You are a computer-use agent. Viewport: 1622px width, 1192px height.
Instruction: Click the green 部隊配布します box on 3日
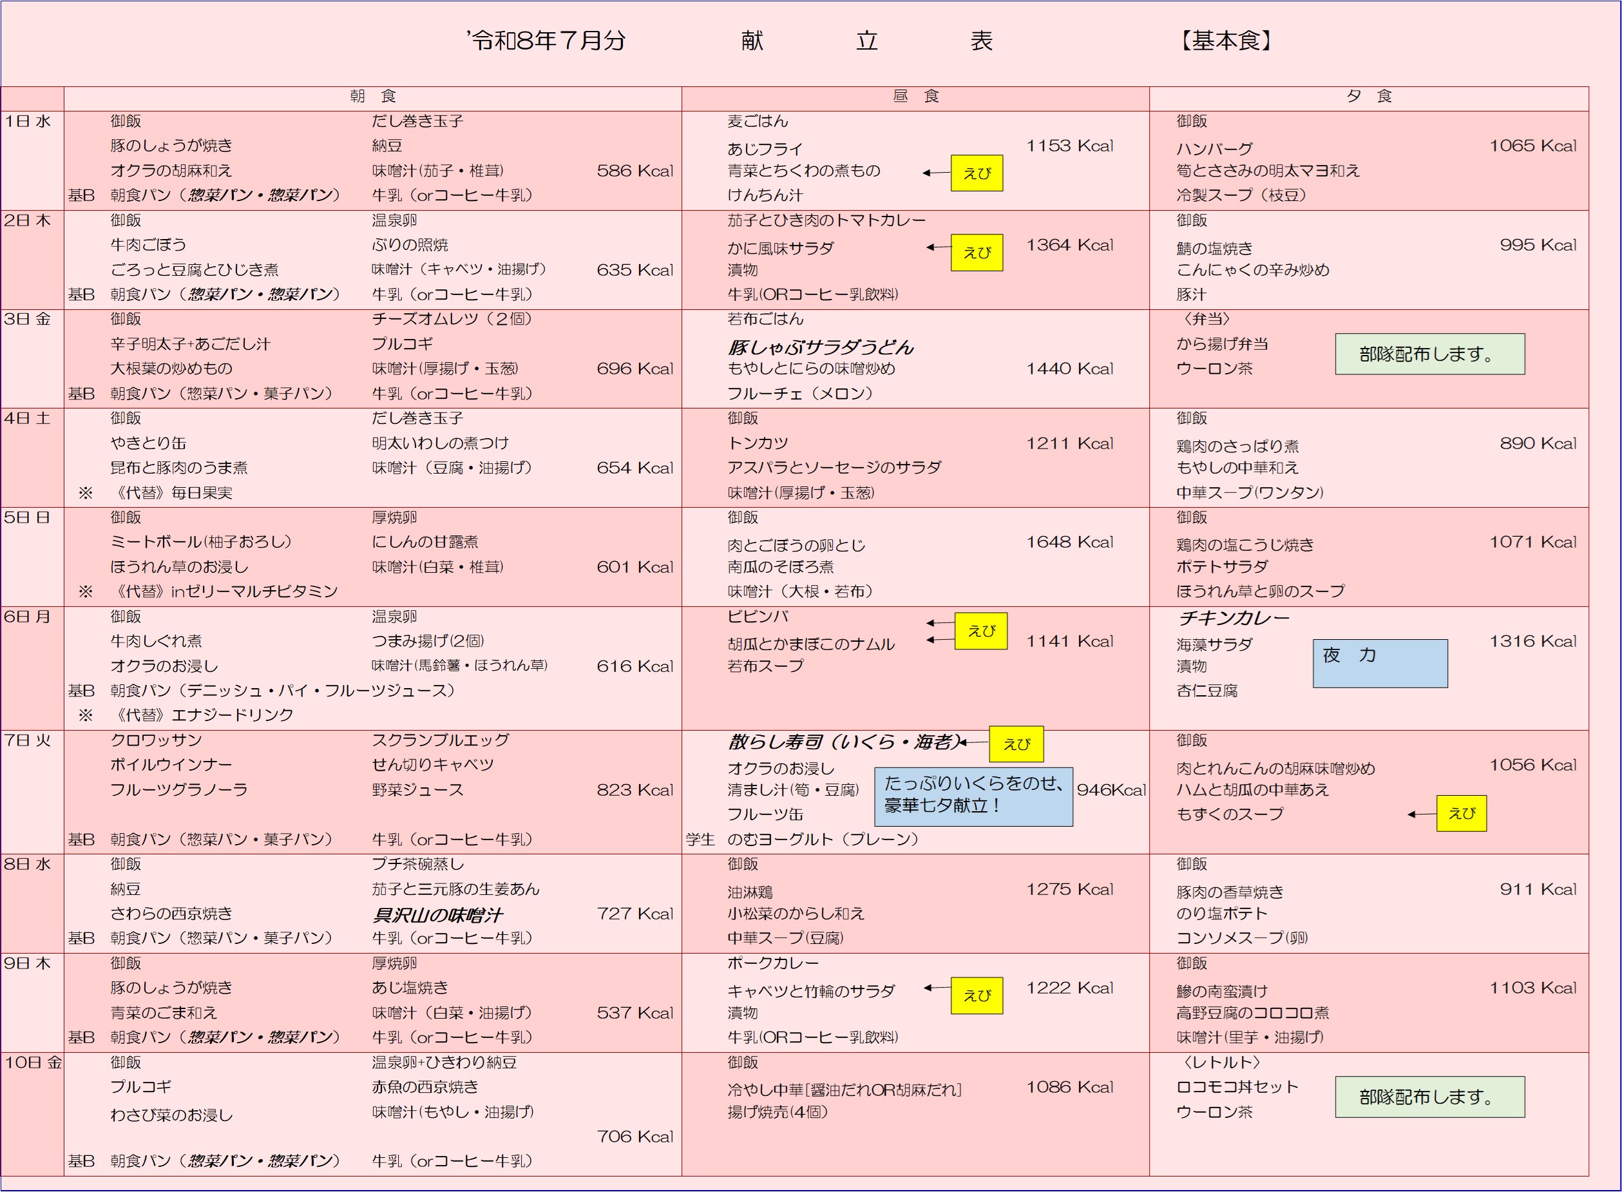1429,354
